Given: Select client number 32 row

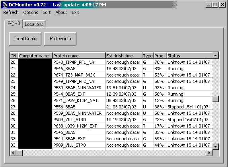Looking at the screenshot, I should 111,139.
